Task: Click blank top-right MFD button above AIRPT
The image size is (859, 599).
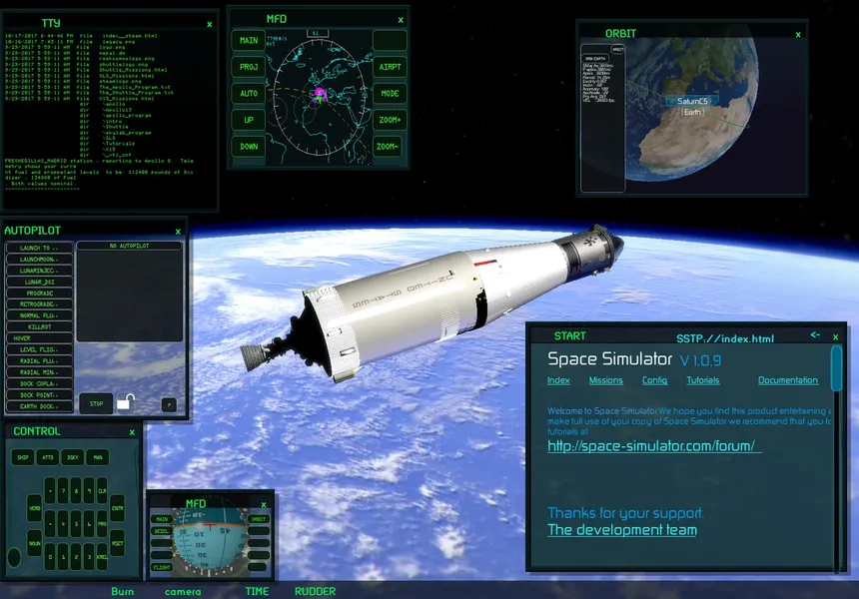Action: 390,41
